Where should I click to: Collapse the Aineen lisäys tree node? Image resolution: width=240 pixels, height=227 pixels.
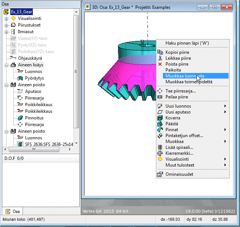pyautogui.click(x=6, y=65)
